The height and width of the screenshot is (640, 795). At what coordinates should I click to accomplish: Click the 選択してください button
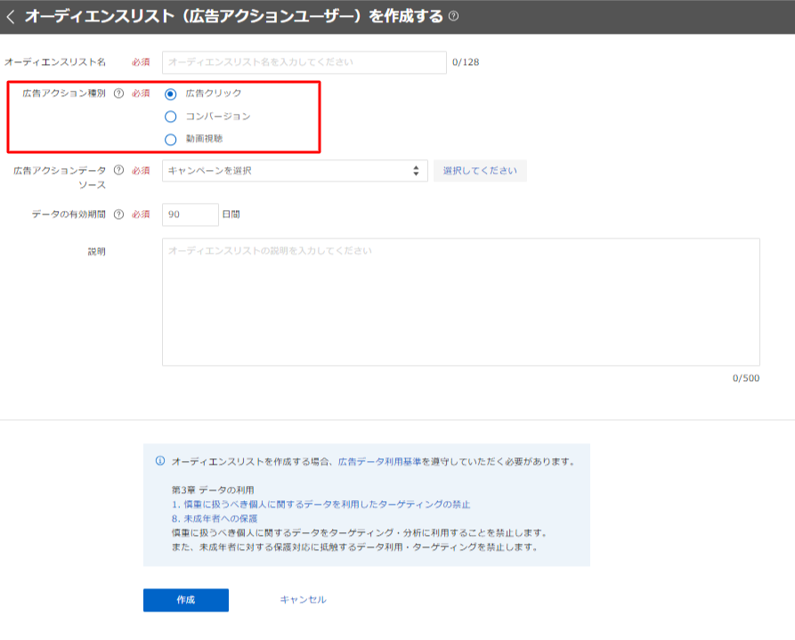[x=480, y=171]
